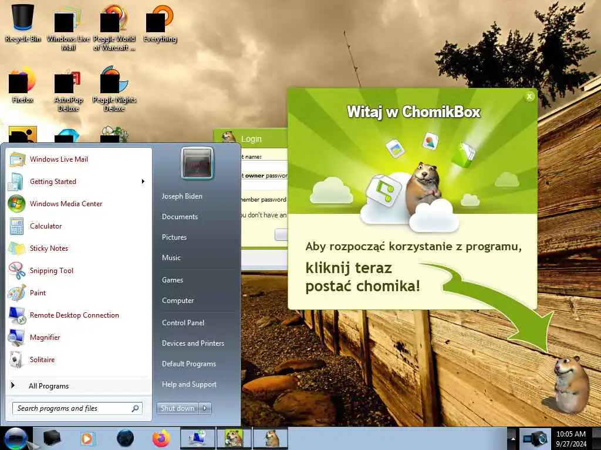The image size is (601, 450).
Task: Click the user account picture in Start menu
Action: tap(197, 163)
